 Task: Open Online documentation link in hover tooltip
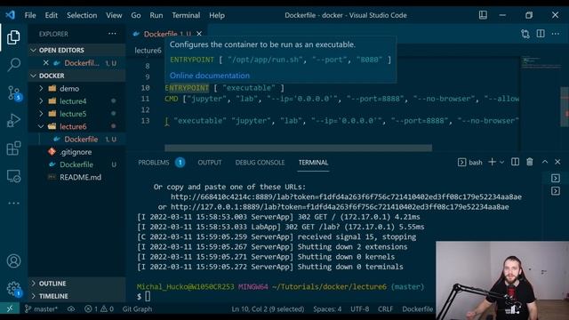tap(210, 76)
